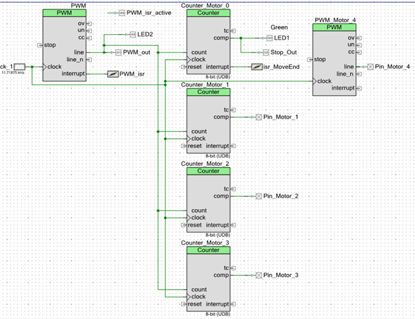The width and height of the screenshot is (415, 319).
Task: Click the PWM_isr_active pin icon
Action: (x=122, y=13)
